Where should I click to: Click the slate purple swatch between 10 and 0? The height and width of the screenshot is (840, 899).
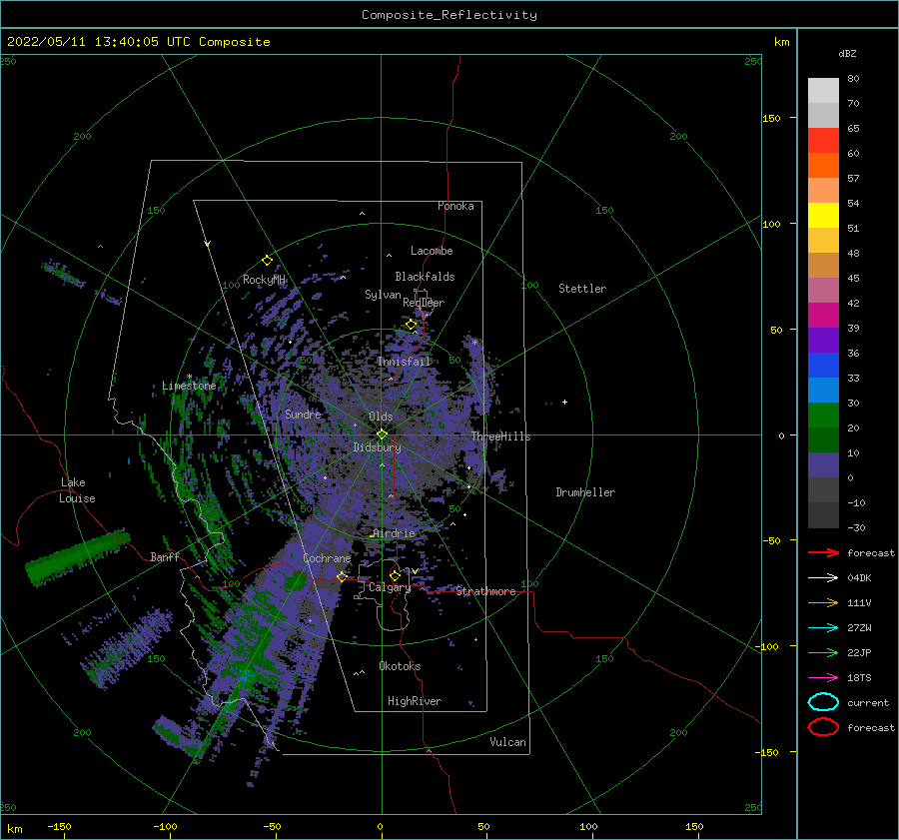pos(823,464)
